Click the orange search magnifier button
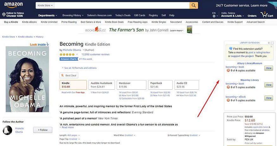This screenshot has width=277, height=146. [194, 5]
